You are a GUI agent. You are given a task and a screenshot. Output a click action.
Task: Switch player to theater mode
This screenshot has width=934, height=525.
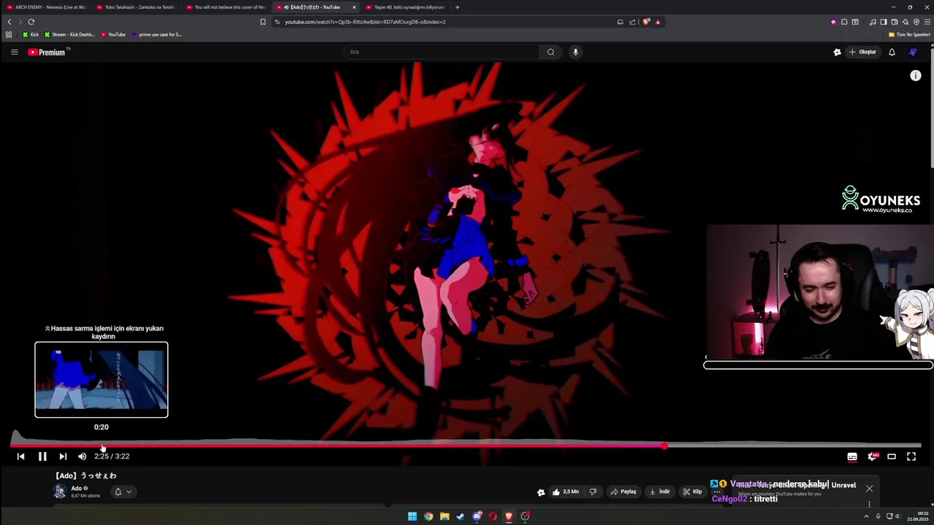pyautogui.click(x=892, y=456)
